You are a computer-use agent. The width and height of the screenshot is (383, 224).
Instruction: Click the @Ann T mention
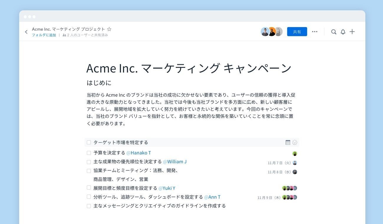pyautogui.click(x=212, y=197)
